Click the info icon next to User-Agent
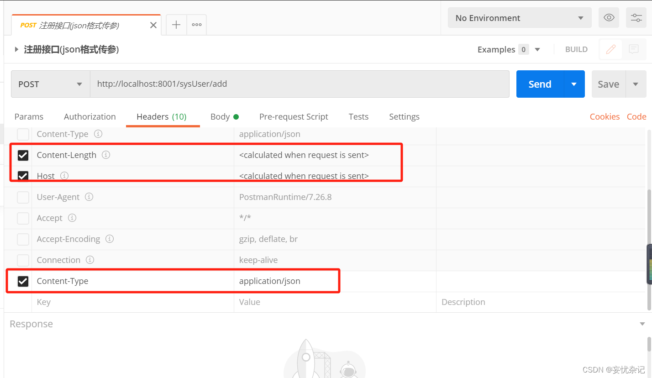Viewport: 652px width, 378px height. tap(89, 197)
